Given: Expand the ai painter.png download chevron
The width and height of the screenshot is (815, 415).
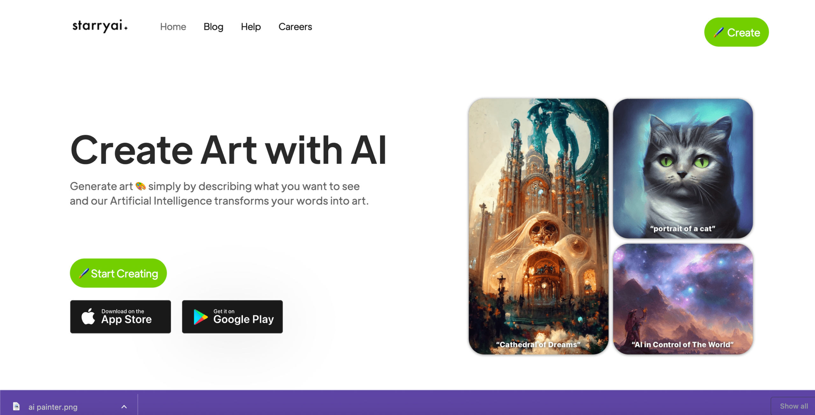Looking at the screenshot, I should (124, 407).
